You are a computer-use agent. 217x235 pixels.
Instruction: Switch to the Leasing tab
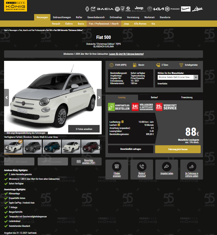[122, 97]
